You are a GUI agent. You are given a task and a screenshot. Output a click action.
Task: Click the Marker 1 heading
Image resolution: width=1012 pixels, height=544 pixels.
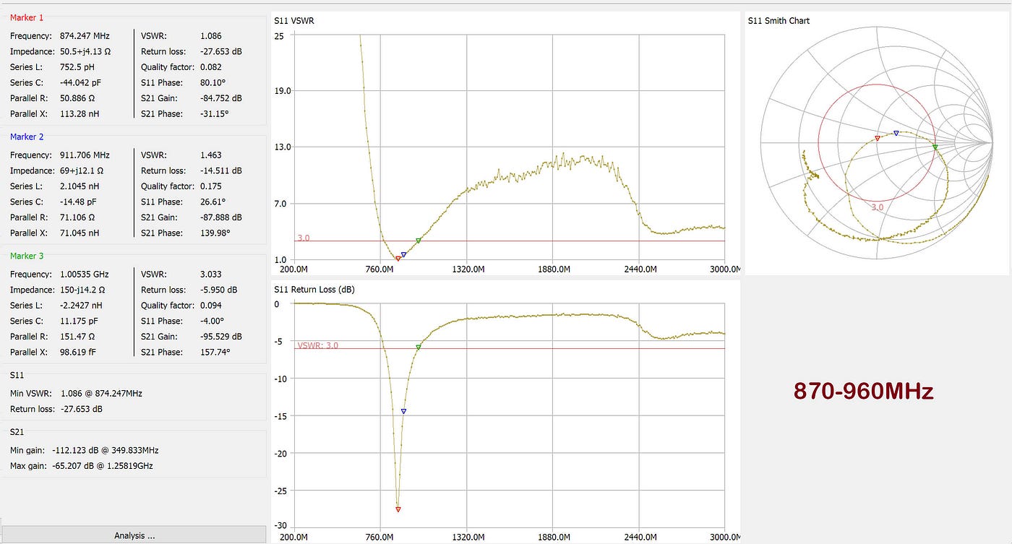27,17
